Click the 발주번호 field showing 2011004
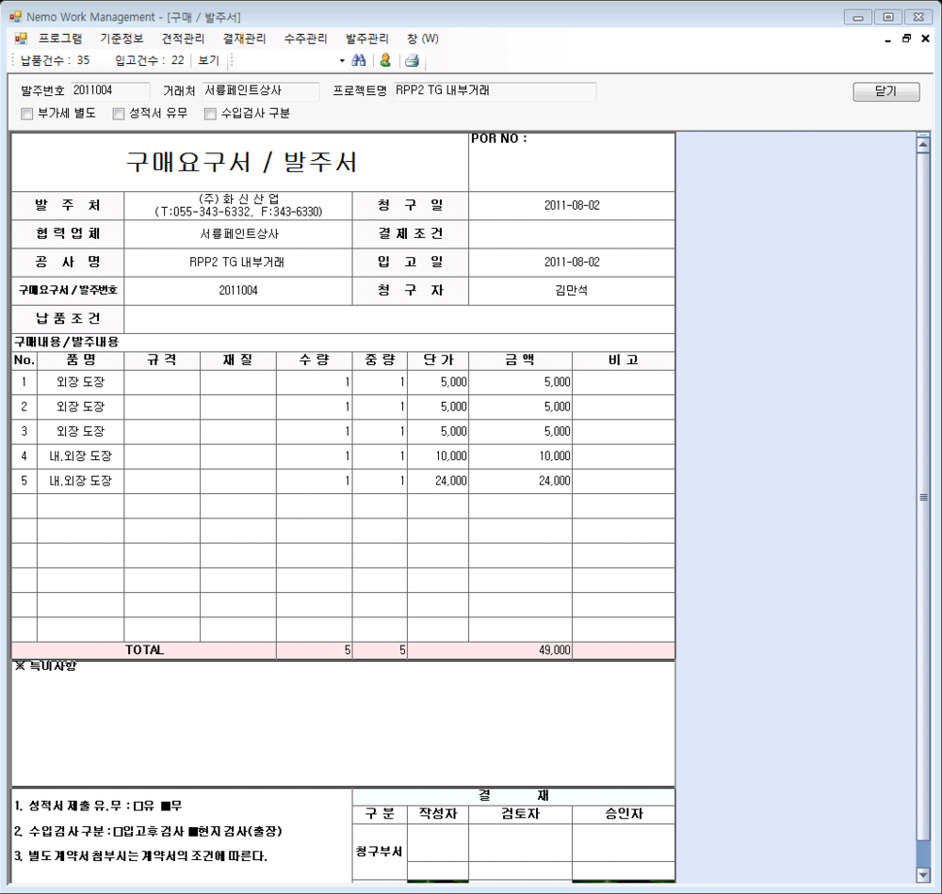 tap(110, 90)
